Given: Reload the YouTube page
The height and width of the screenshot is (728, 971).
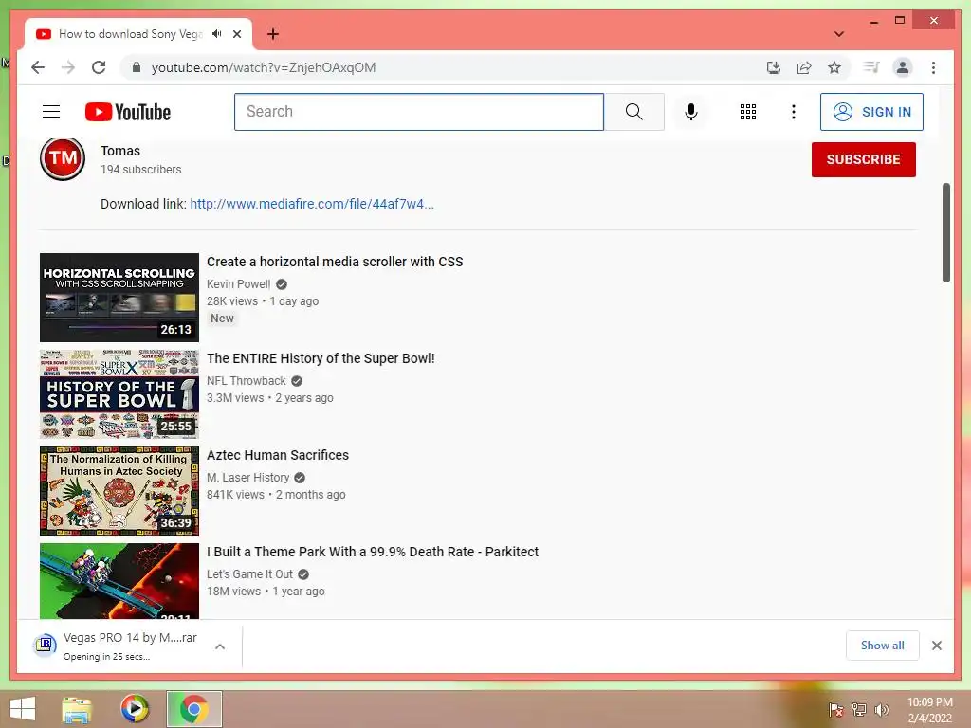Looking at the screenshot, I should (99, 67).
